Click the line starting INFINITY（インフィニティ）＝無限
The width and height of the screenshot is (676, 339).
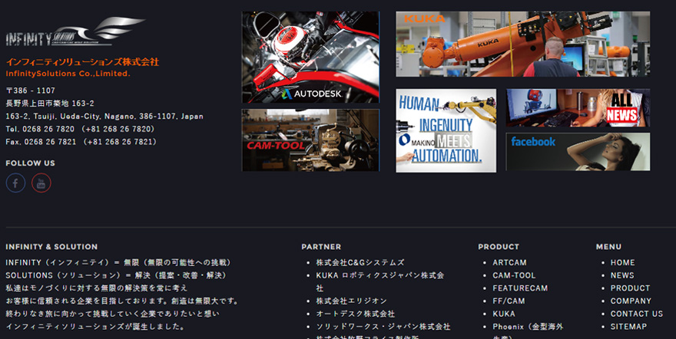pyautogui.click(x=120, y=262)
